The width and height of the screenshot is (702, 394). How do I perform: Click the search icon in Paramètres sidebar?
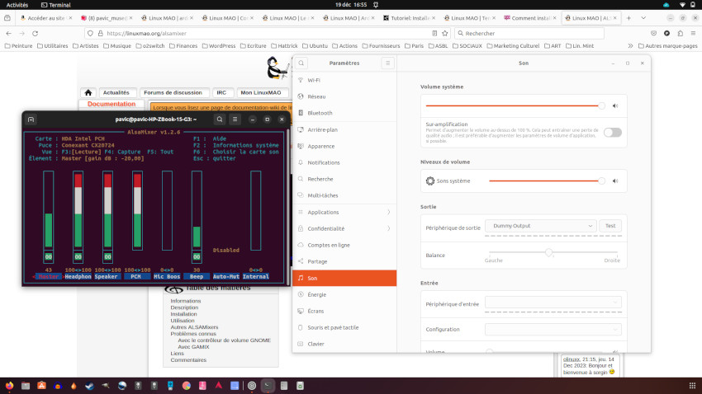302,63
